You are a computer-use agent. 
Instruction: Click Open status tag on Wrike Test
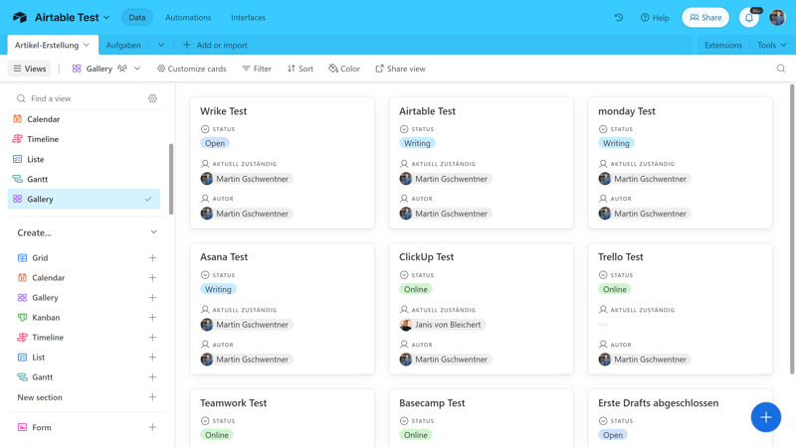(x=215, y=143)
